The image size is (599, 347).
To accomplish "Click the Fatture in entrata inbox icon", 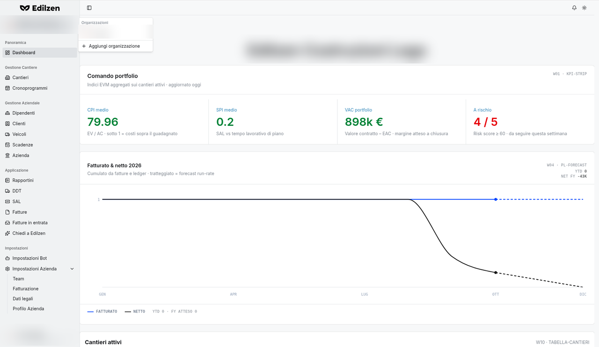I will (x=7, y=223).
